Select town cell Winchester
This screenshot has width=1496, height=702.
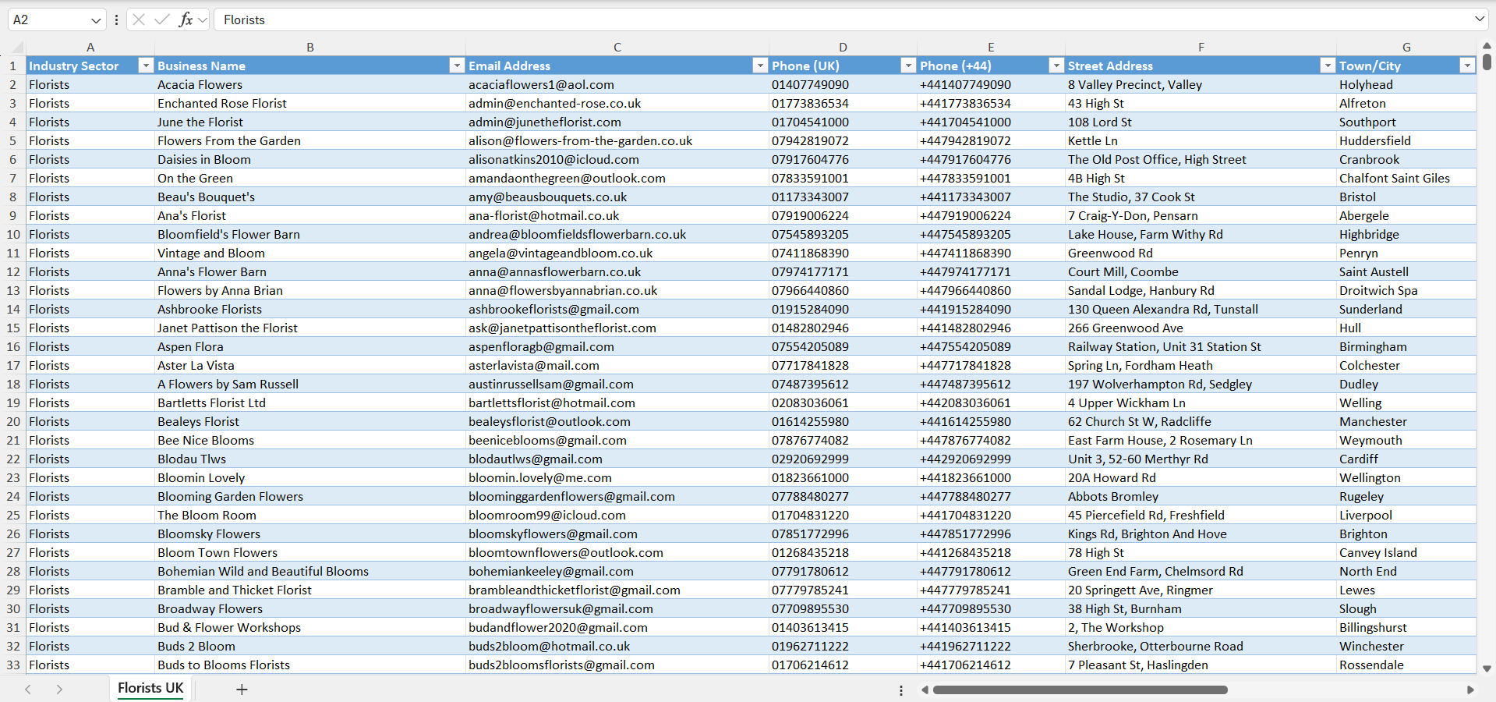(1406, 646)
